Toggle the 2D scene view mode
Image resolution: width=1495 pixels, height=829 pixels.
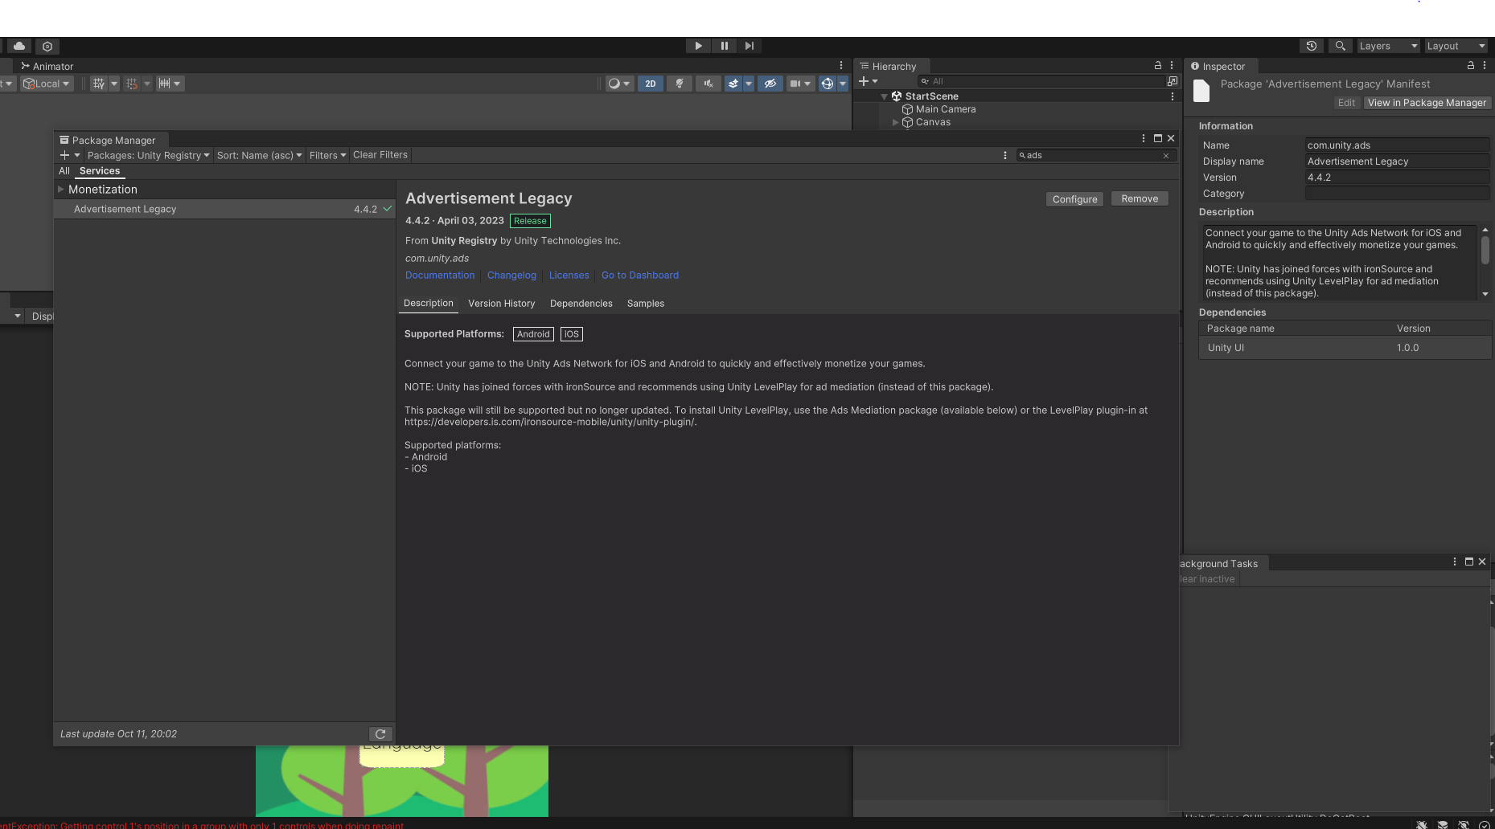(651, 84)
